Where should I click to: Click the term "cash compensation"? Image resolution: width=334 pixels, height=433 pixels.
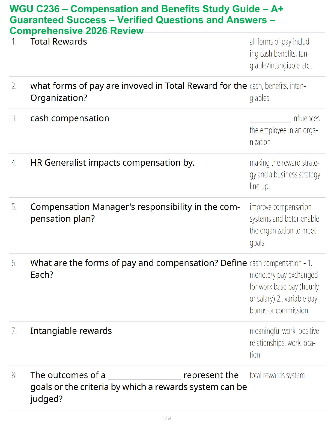tap(70, 118)
